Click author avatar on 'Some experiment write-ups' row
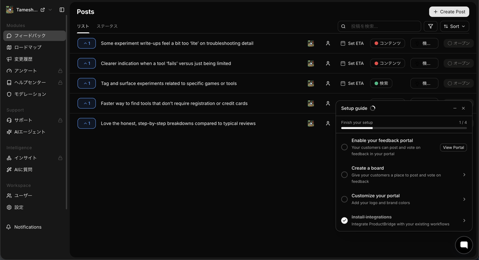The height and width of the screenshot is (260, 479). 311,43
